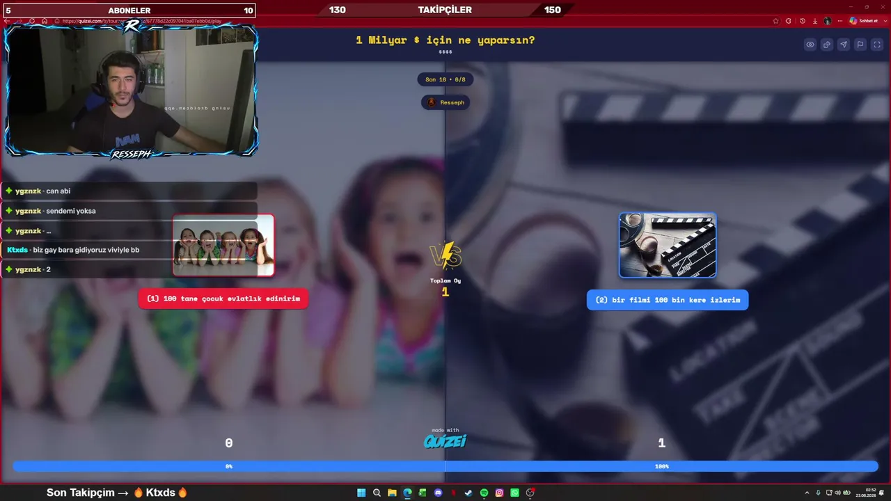
Task: Open Instagram from the taskbar
Action: [x=499, y=493]
